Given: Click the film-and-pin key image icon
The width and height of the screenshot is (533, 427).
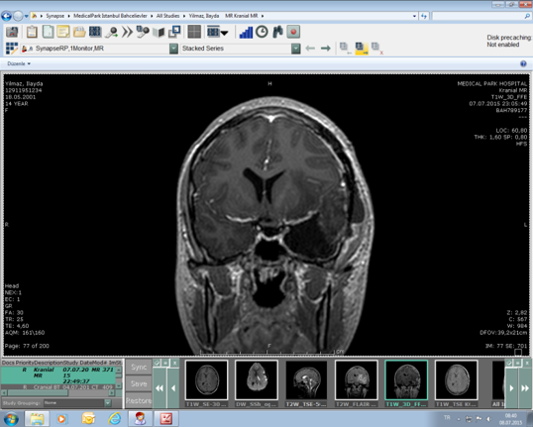Looking at the screenshot, I should pos(143,32).
